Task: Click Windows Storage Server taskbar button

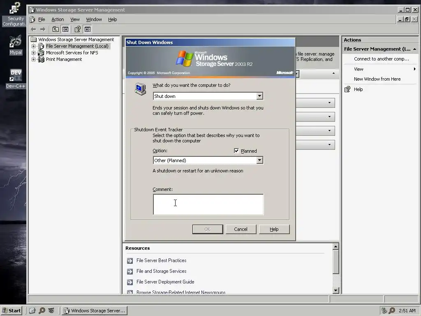Action: coord(95,311)
